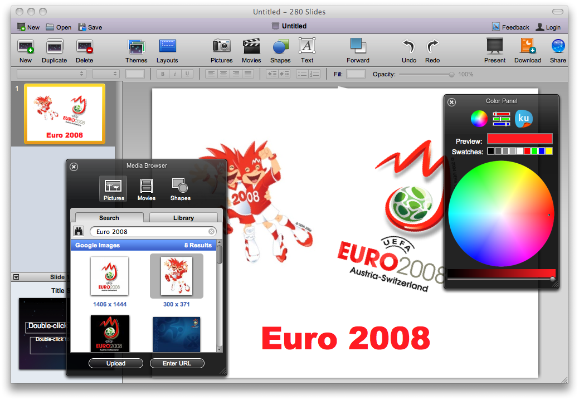
Task: Toggle bold formatting button
Action: 163,74
